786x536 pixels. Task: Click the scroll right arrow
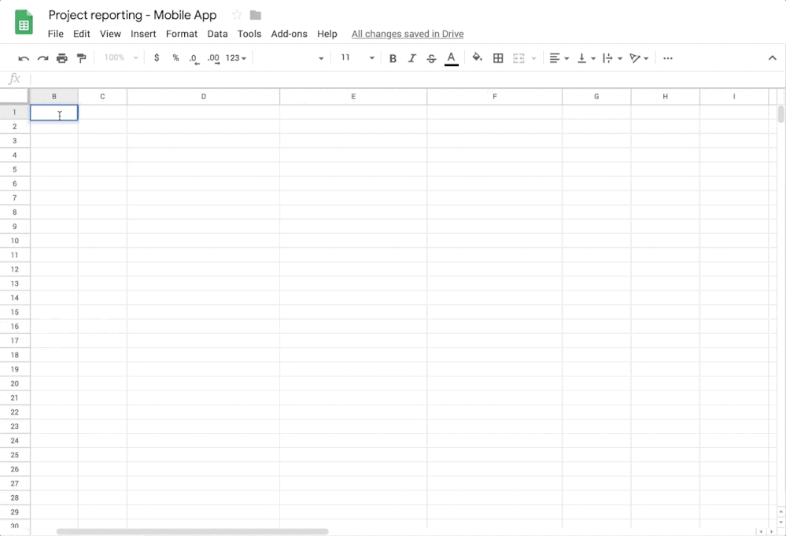pyautogui.click(x=772, y=531)
